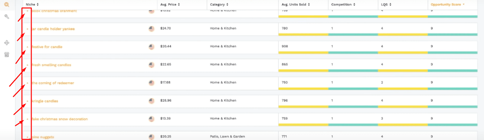Image resolution: width=484 pixels, height=140 pixels.
Task: Sort by Avg. Units Sold header
Action: coord(296,5)
